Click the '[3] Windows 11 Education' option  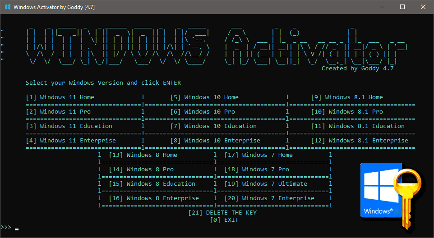(x=69, y=126)
